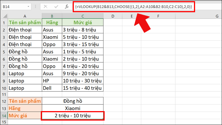The image size is (222, 125).
Task: Select cell '2 triệu - 10 triệu' in row 6
Action: (x=83, y=59)
